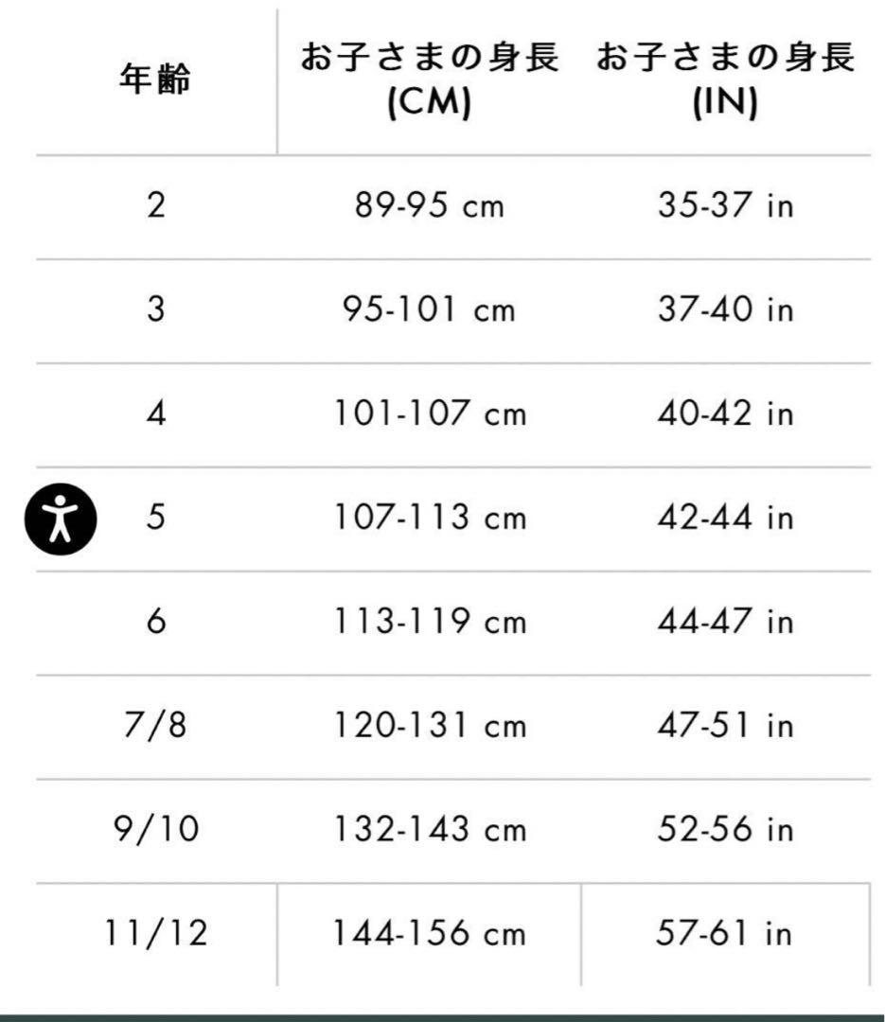Select the 7/8 age row label
The height and width of the screenshot is (1022, 885).
pos(155,726)
